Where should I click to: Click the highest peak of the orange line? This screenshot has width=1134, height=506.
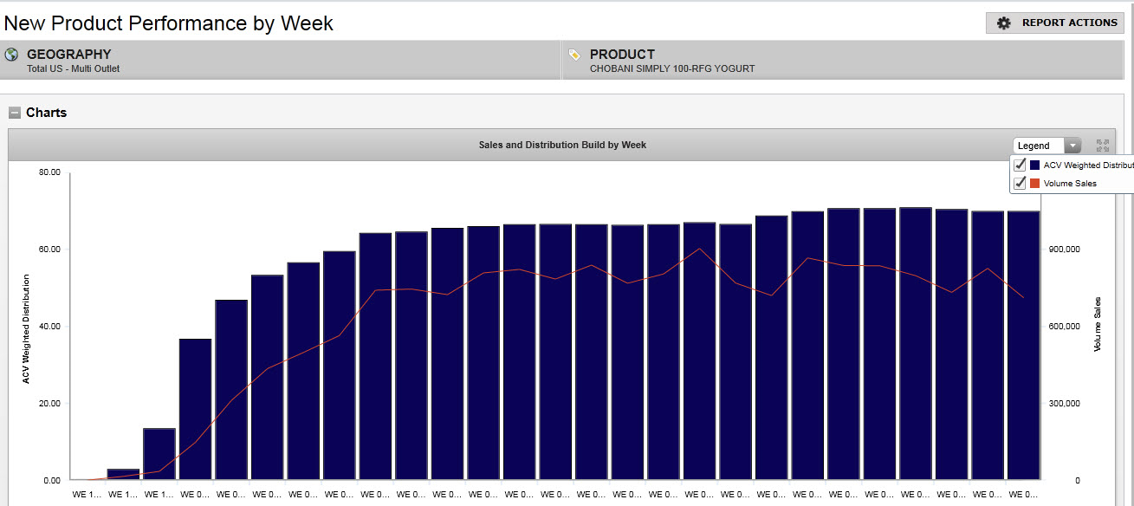click(699, 250)
